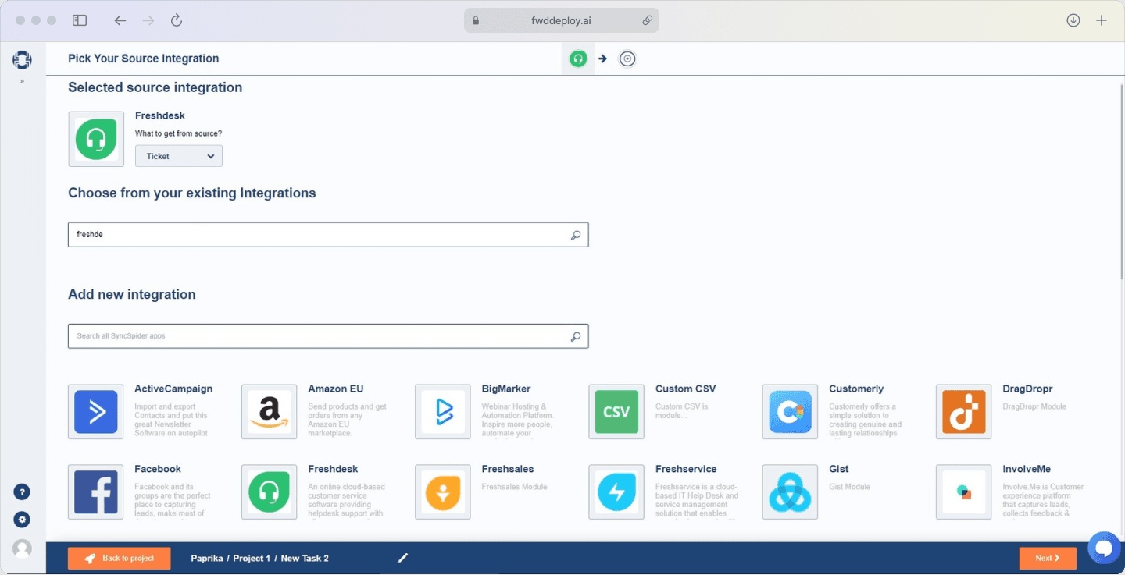Open browser downloads icon

point(1073,21)
